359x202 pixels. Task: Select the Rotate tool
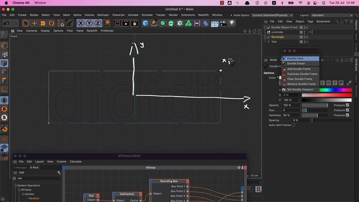tap(52, 23)
